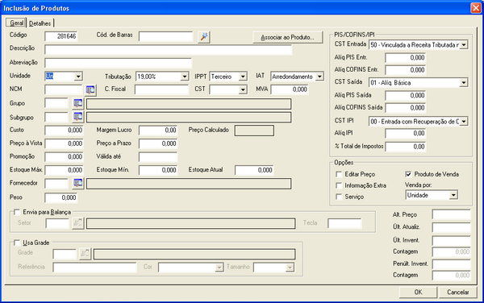This screenshot has height=303, width=484.
Task: Open the Venda por dropdown
Action: coord(453,195)
